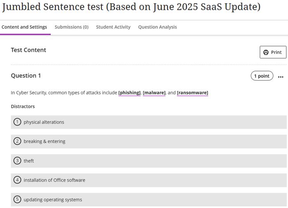This screenshot has height=208, width=288.
Task: Open the Question Analysis tab
Action: 157,27
